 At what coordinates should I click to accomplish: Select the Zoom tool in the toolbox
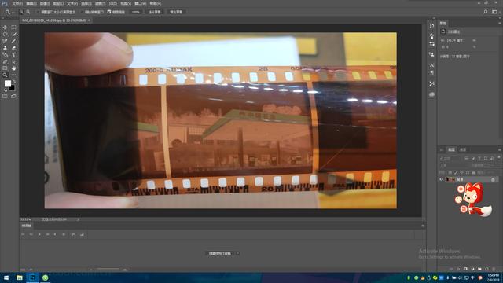(5, 75)
